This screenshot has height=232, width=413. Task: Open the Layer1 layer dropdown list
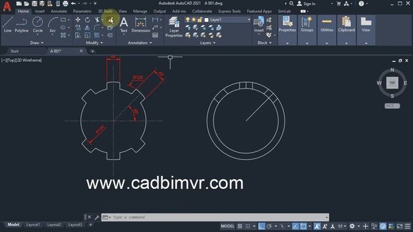248,20
